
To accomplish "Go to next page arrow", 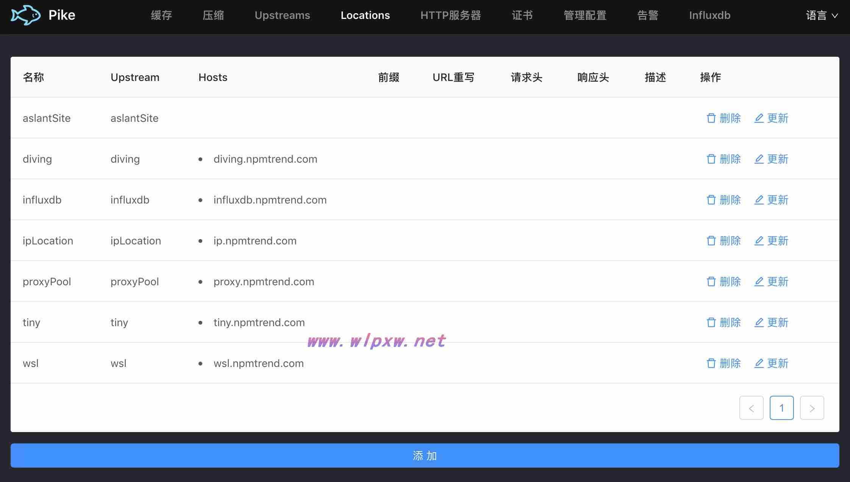I will point(812,408).
